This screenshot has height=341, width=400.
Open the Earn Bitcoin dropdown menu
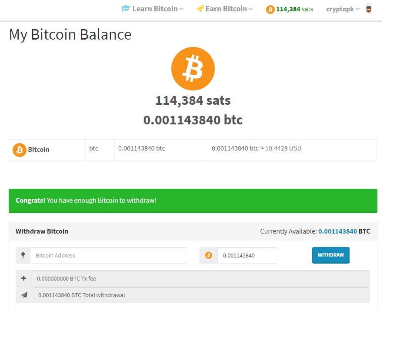click(x=225, y=9)
